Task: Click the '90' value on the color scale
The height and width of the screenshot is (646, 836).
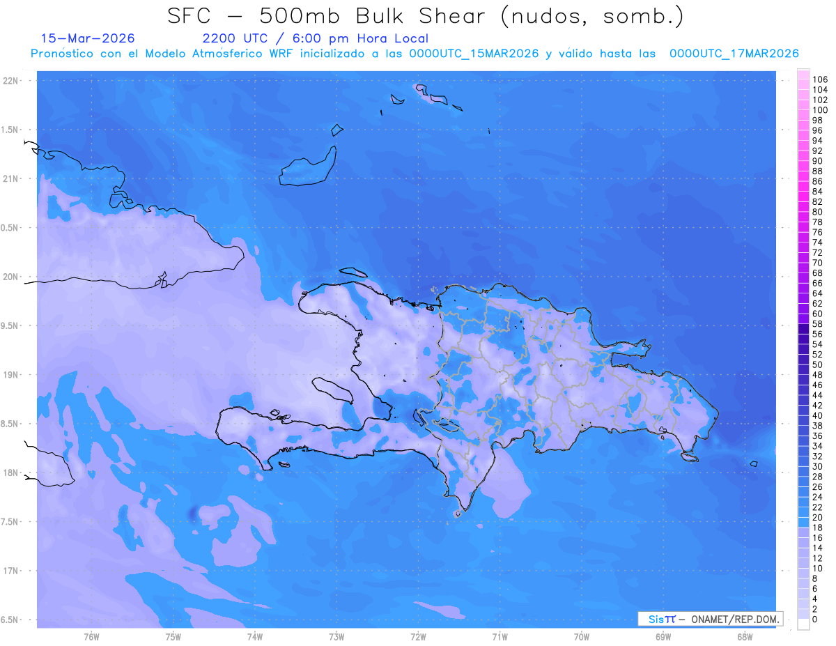Action: pyautogui.click(x=818, y=161)
